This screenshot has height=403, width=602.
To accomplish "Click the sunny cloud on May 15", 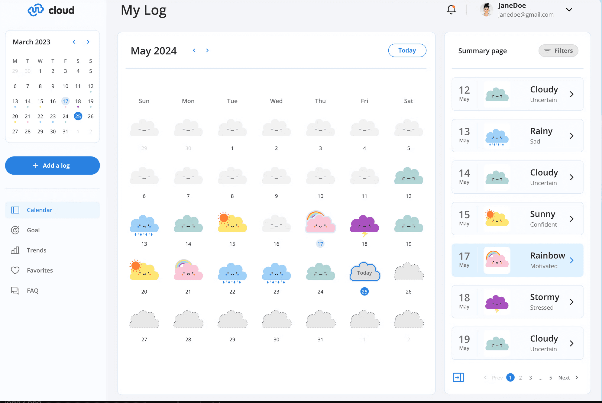I will click(x=232, y=222).
